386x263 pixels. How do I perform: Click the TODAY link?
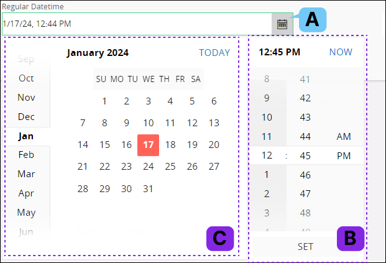[214, 53]
